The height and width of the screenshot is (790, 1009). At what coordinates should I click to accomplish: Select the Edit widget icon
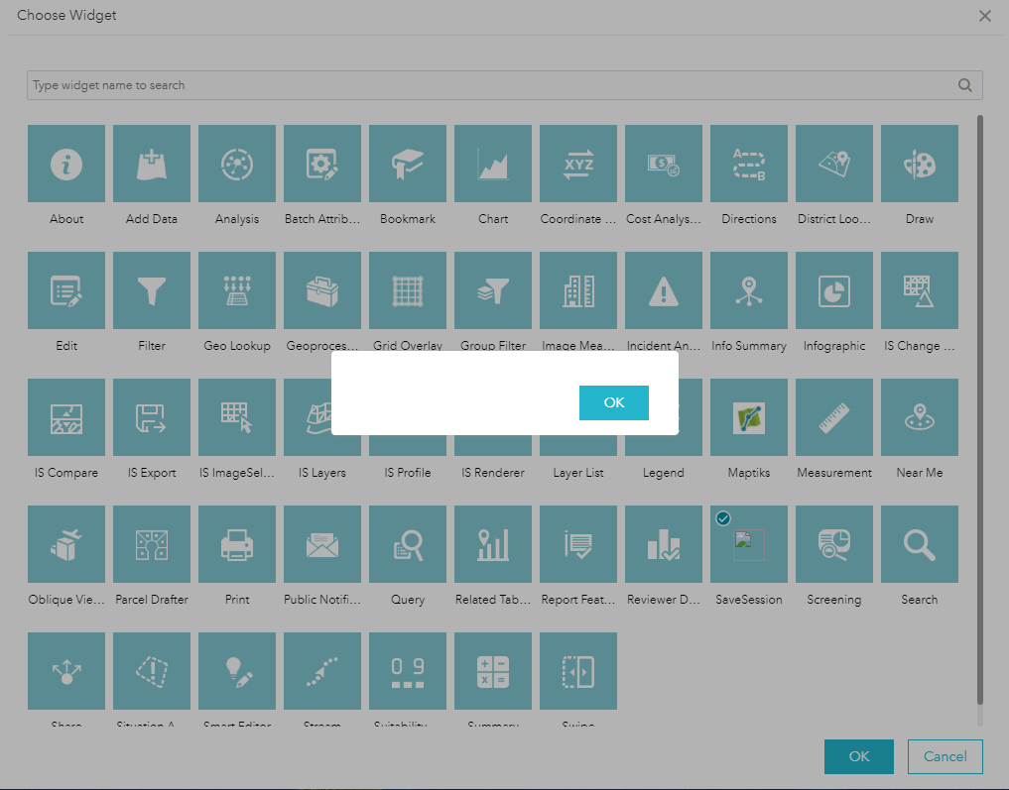tap(66, 290)
